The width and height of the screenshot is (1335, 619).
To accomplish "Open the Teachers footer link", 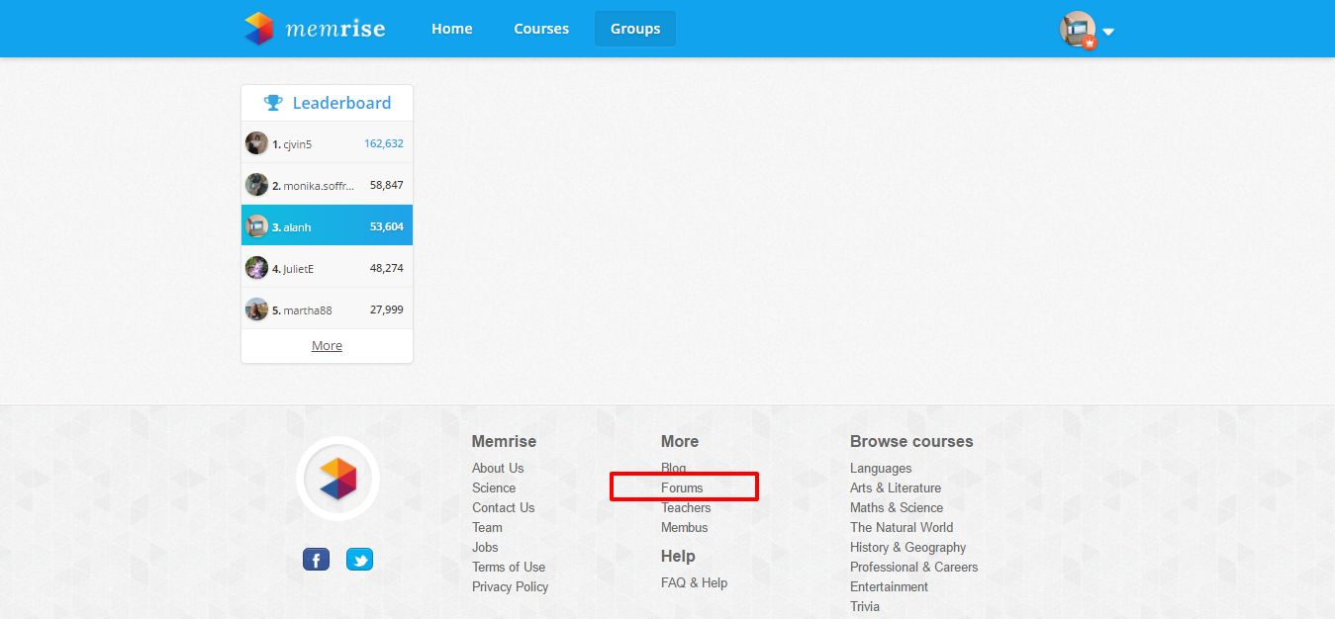I will [x=686, y=508].
